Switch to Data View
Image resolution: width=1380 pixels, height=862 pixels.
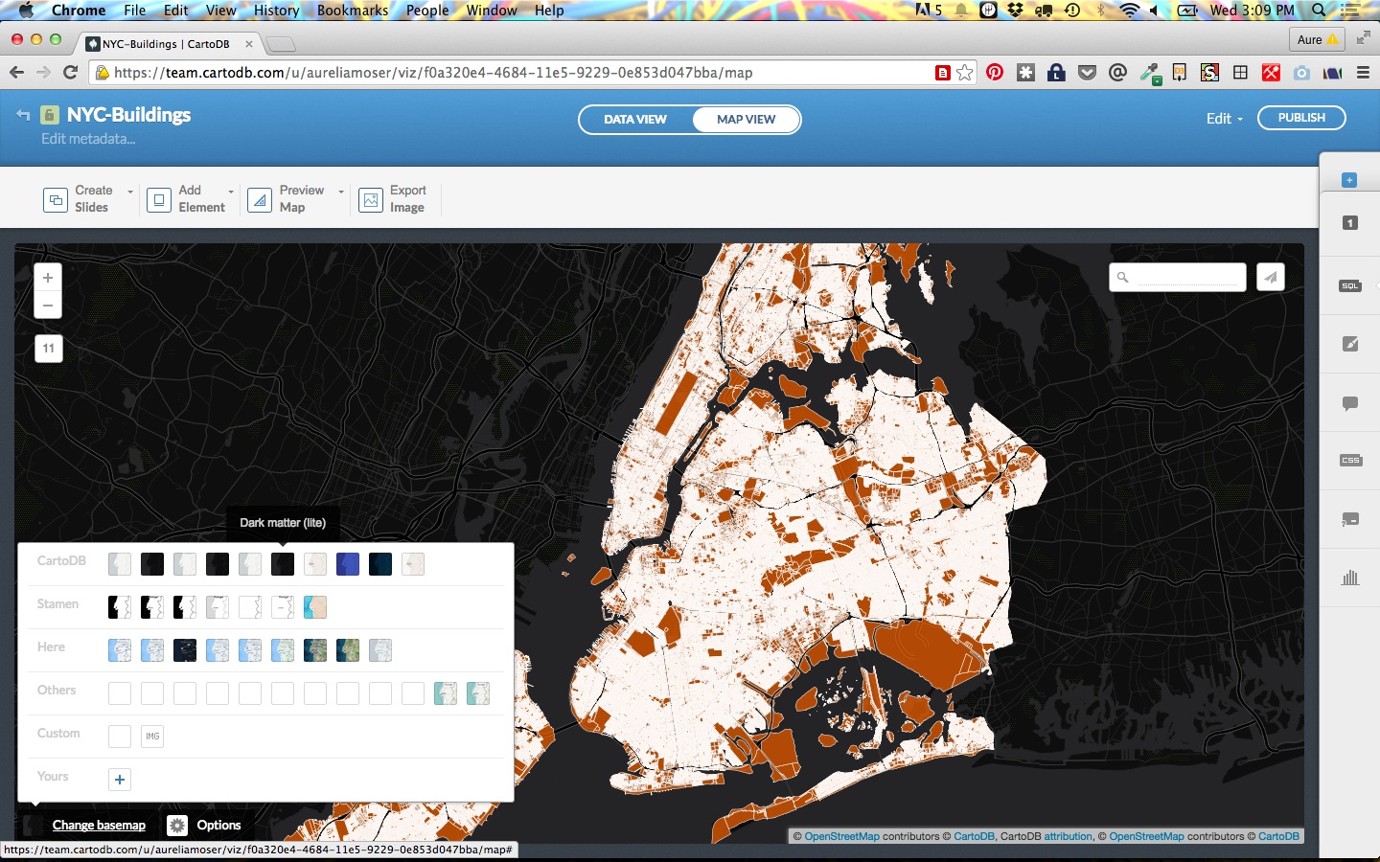click(x=634, y=120)
